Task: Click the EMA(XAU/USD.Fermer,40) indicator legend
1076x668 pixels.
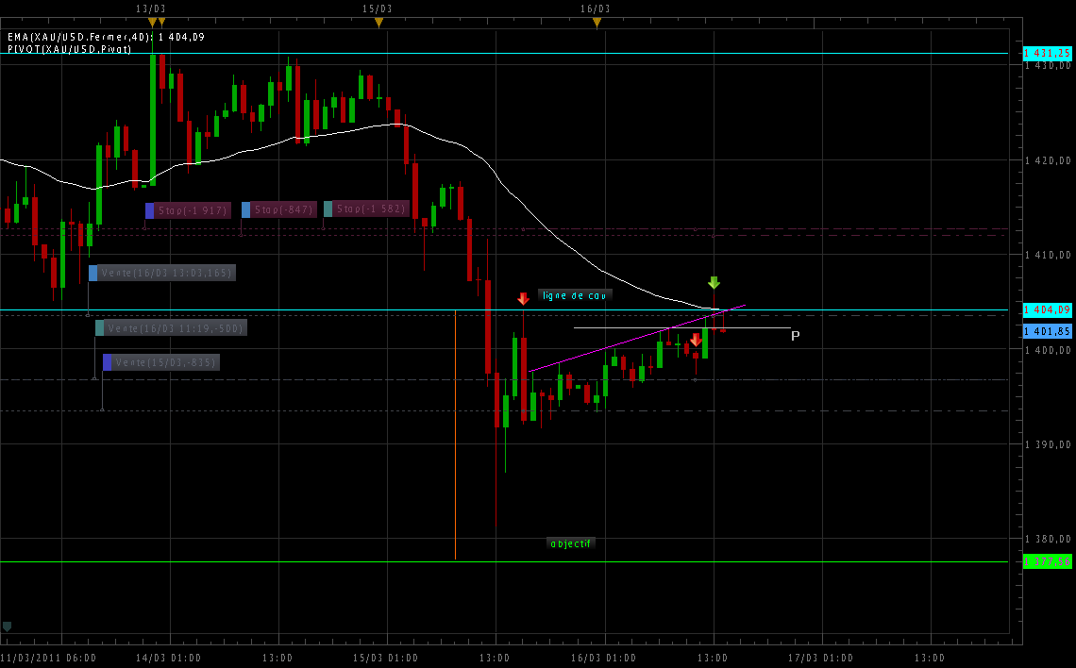Action: 106,37
